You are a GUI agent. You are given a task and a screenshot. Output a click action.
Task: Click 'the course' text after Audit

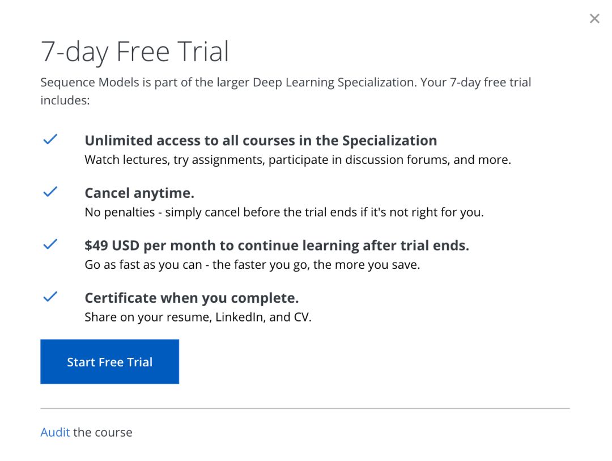[x=103, y=432]
